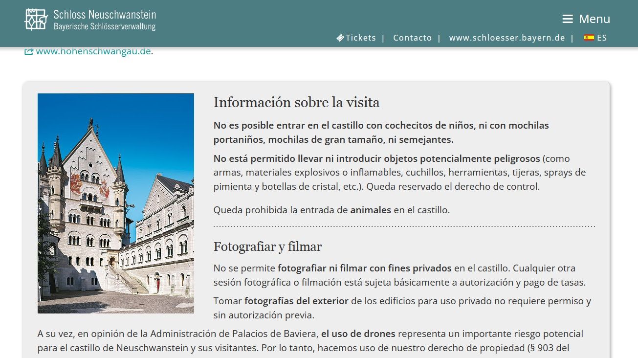Expand the Menu navigation
638x358 pixels.
pyautogui.click(x=585, y=19)
